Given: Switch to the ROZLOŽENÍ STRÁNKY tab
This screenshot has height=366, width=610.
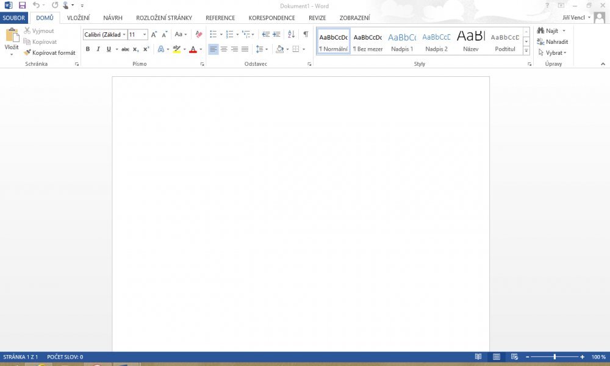Looking at the screenshot, I should click(x=163, y=18).
